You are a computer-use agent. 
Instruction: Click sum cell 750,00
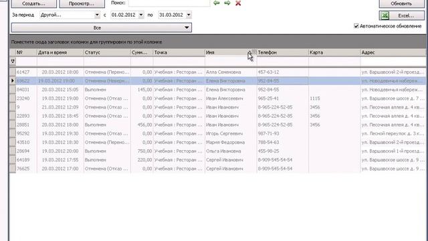coord(142,151)
